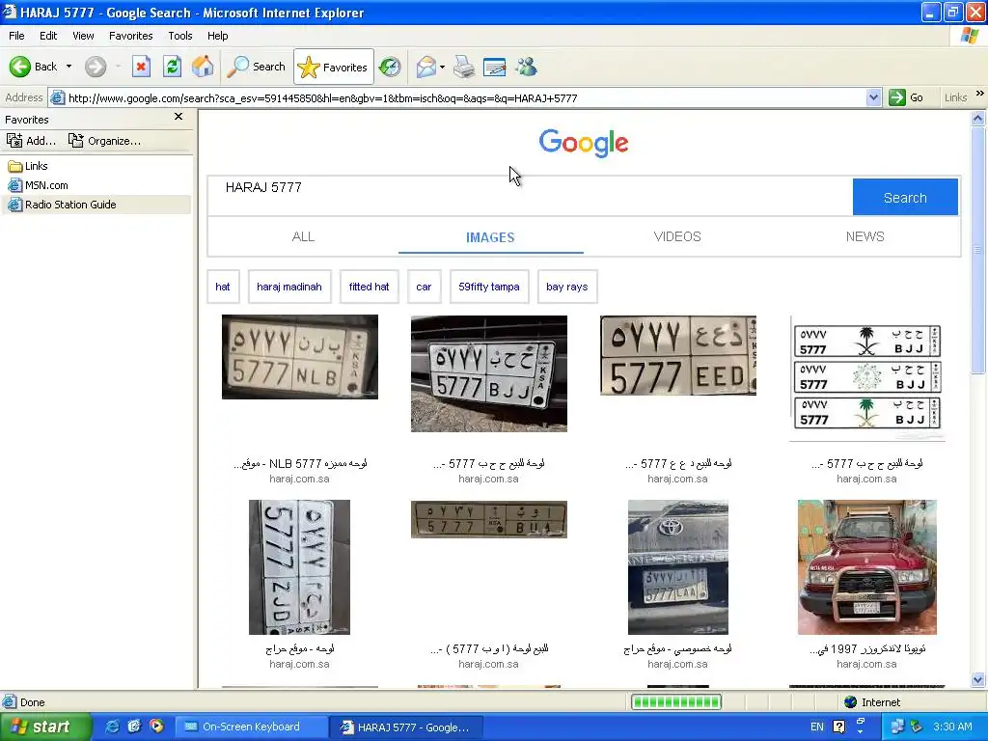Open the Favorites menu
The height and width of the screenshot is (741, 988).
131,36
